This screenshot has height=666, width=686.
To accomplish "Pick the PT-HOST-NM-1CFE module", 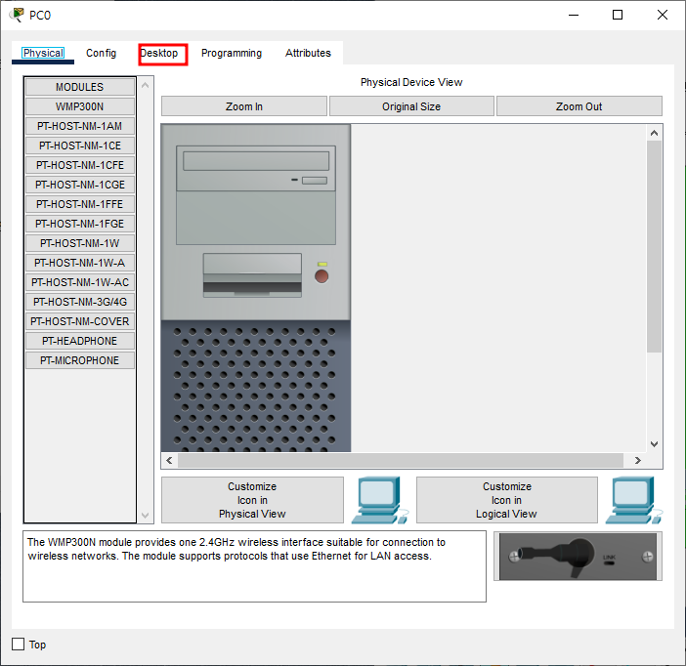I will pyautogui.click(x=79, y=165).
